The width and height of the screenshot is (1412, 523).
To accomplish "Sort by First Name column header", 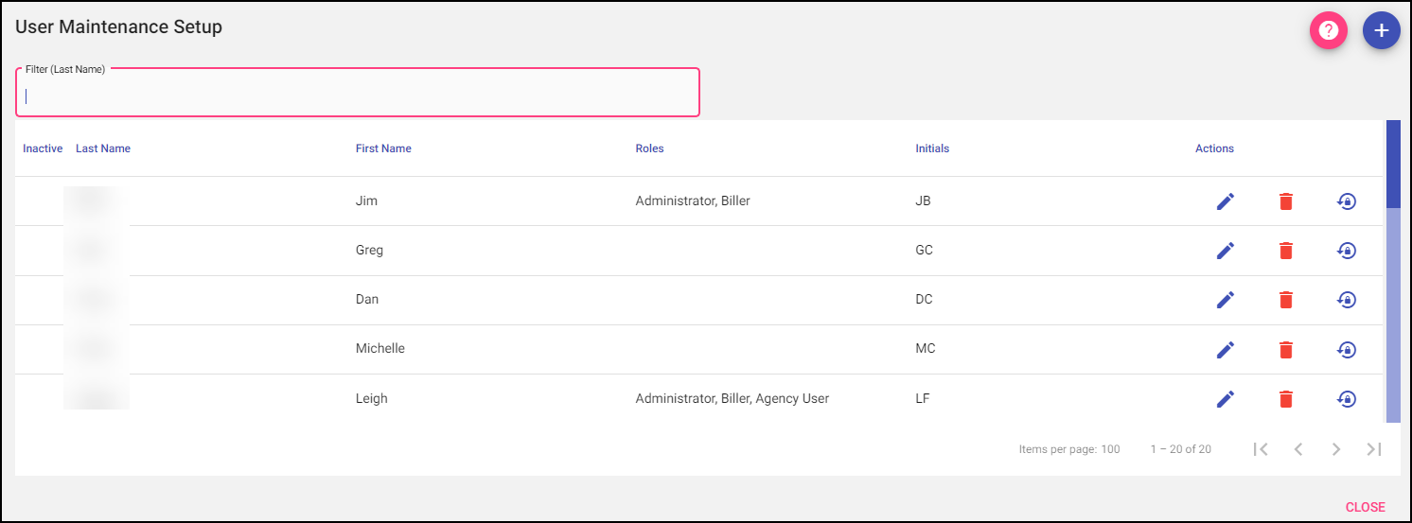I will tap(383, 148).
